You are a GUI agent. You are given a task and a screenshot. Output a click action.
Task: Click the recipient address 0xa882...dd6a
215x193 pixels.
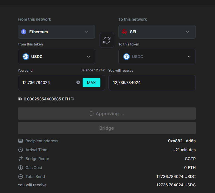[x=182, y=141]
